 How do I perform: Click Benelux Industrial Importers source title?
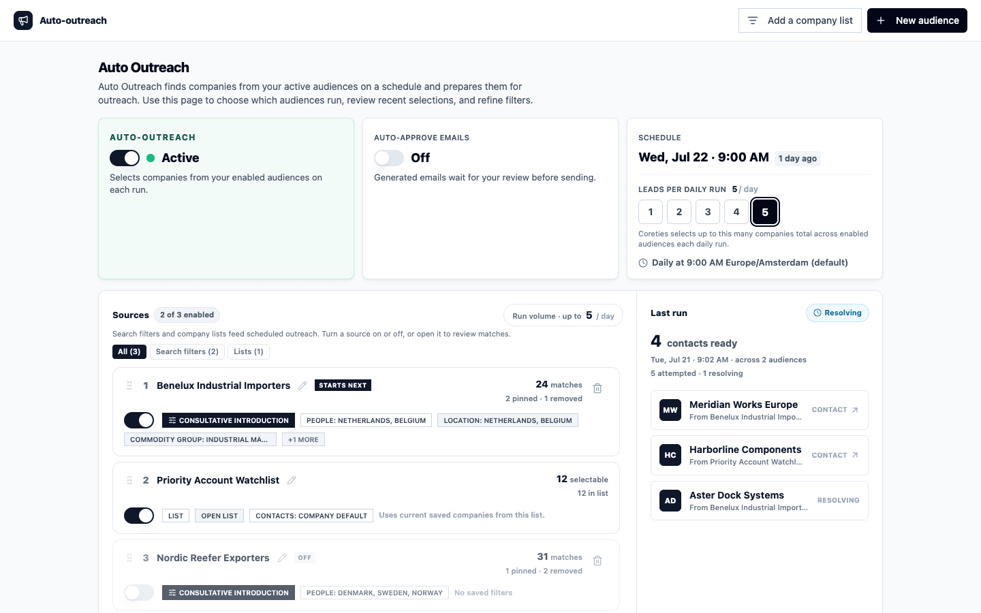click(223, 386)
